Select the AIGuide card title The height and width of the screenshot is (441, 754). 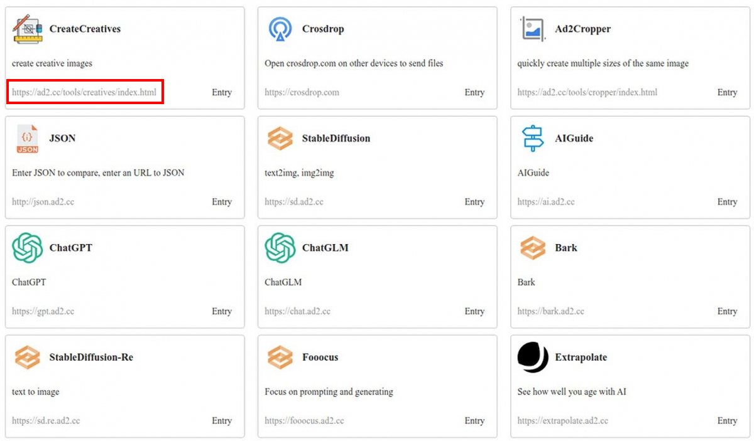[574, 139]
